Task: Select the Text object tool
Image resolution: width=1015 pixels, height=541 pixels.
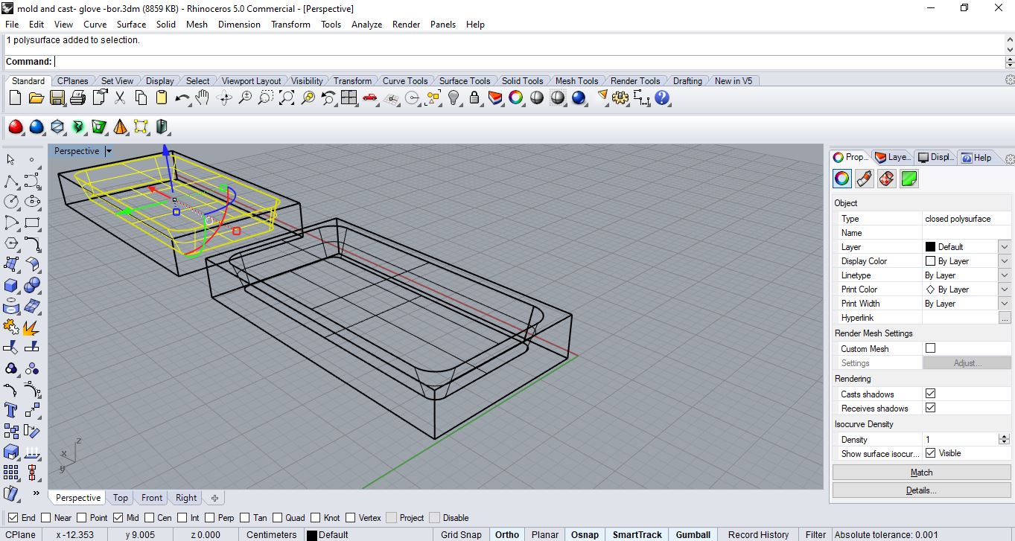Action: pyautogui.click(x=11, y=410)
